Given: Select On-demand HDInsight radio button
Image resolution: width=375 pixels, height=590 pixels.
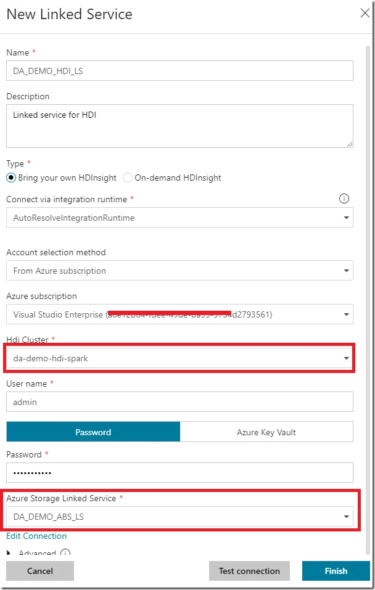Looking at the screenshot, I should point(128,178).
